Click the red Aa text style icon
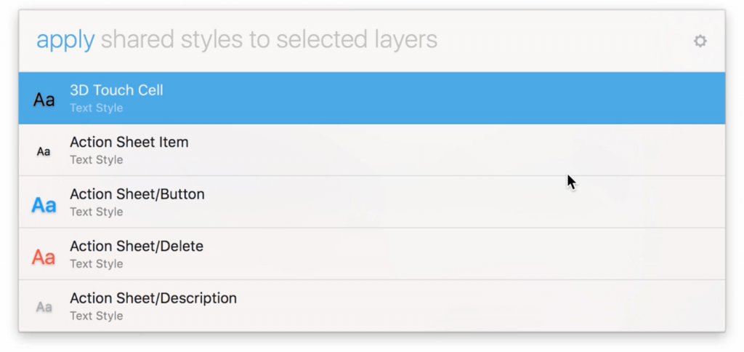The height and width of the screenshot is (352, 744). (x=44, y=257)
